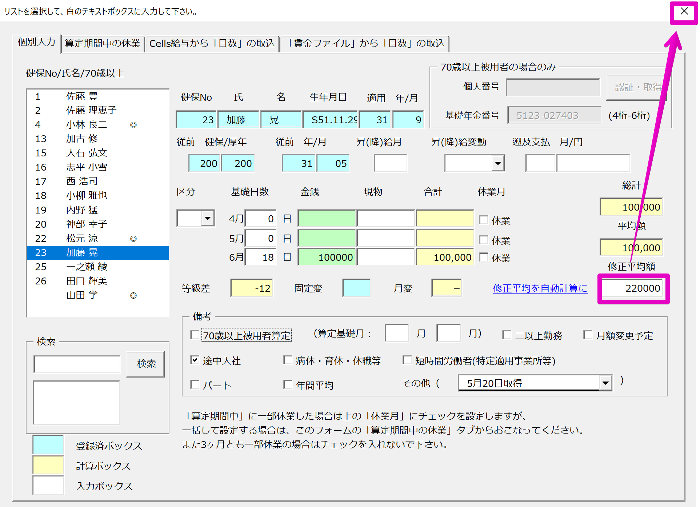The height and width of the screenshot is (507, 700).
Task: Select 佐藤 豊 in the list
Action: pyautogui.click(x=98, y=96)
